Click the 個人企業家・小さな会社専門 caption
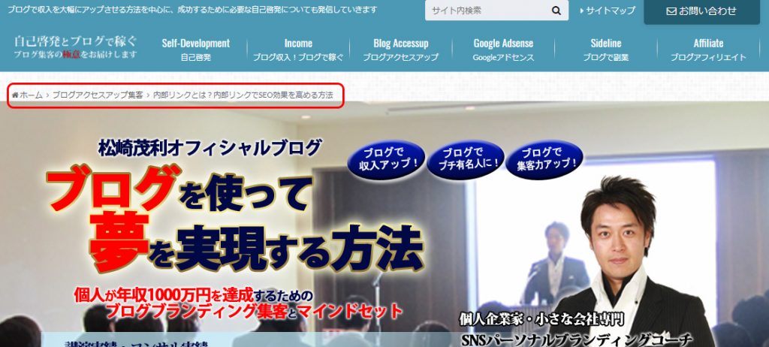The image size is (769, 347). [x=542, y=319]
